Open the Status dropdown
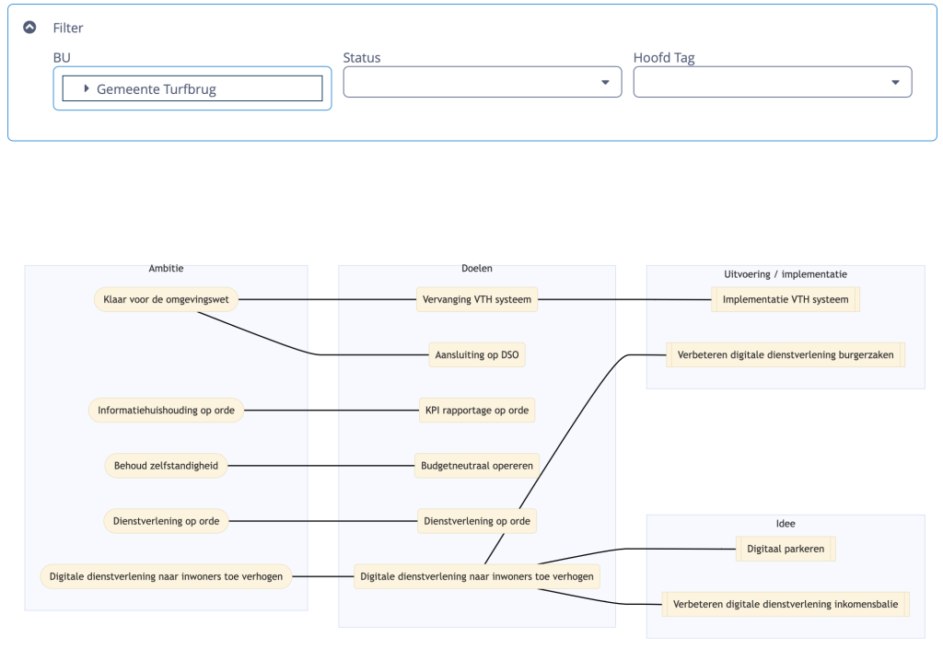Viewport: 943px width, 649px height. point(483,82)
